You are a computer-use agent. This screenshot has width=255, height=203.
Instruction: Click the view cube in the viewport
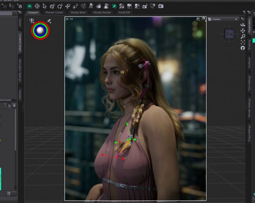click(229, 34)
